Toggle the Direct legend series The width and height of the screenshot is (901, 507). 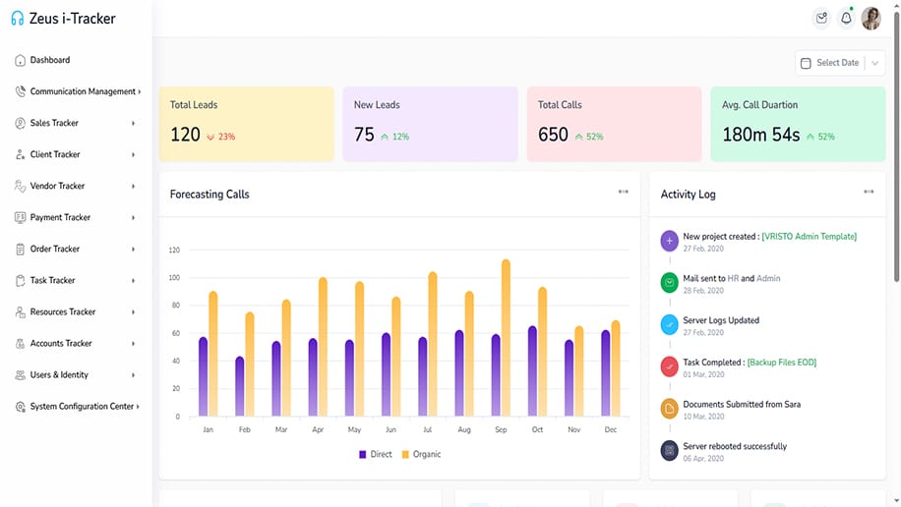(x=376, y=454)
